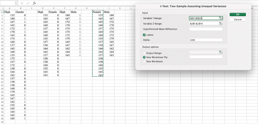Select the New Worksheet Ply option
Image resolution: width=258 pixels, height=124 pixels.
[144, 57]
